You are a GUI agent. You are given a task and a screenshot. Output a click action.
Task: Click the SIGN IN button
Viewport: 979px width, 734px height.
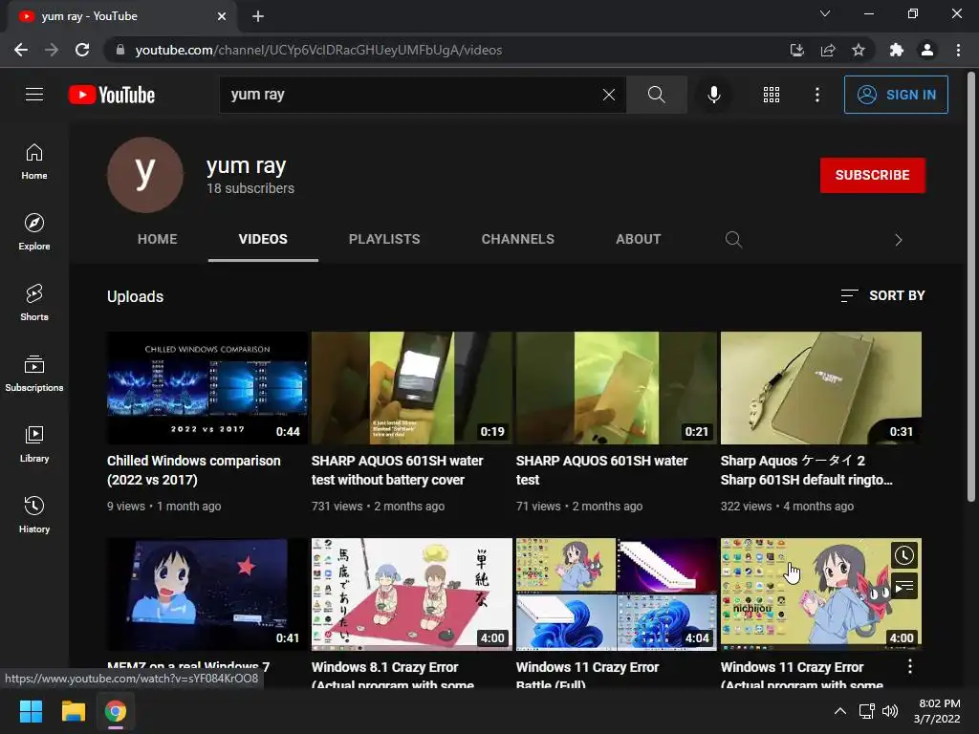[x=896, y=95]
